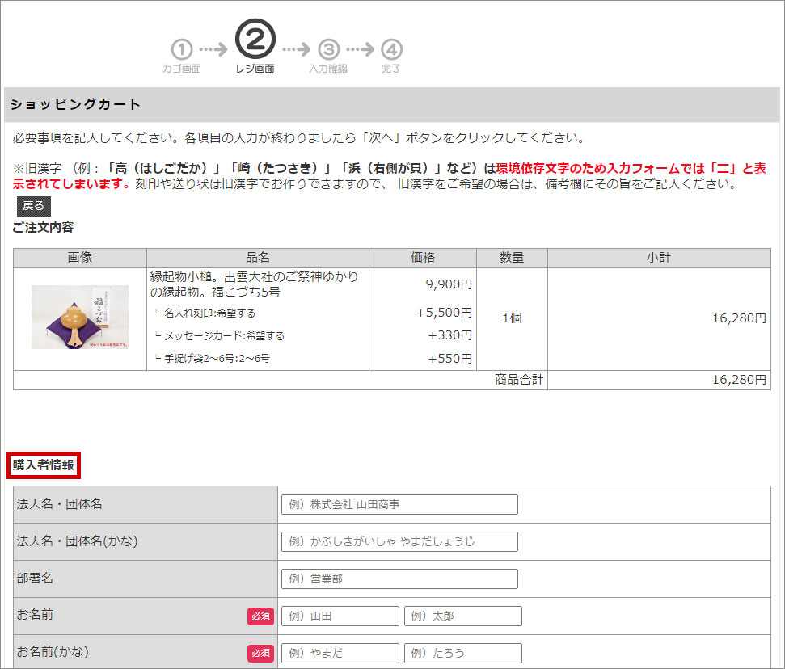
Task: Click the 必須 badge beside お名前(かな)
Action: [x=260, y=653]
